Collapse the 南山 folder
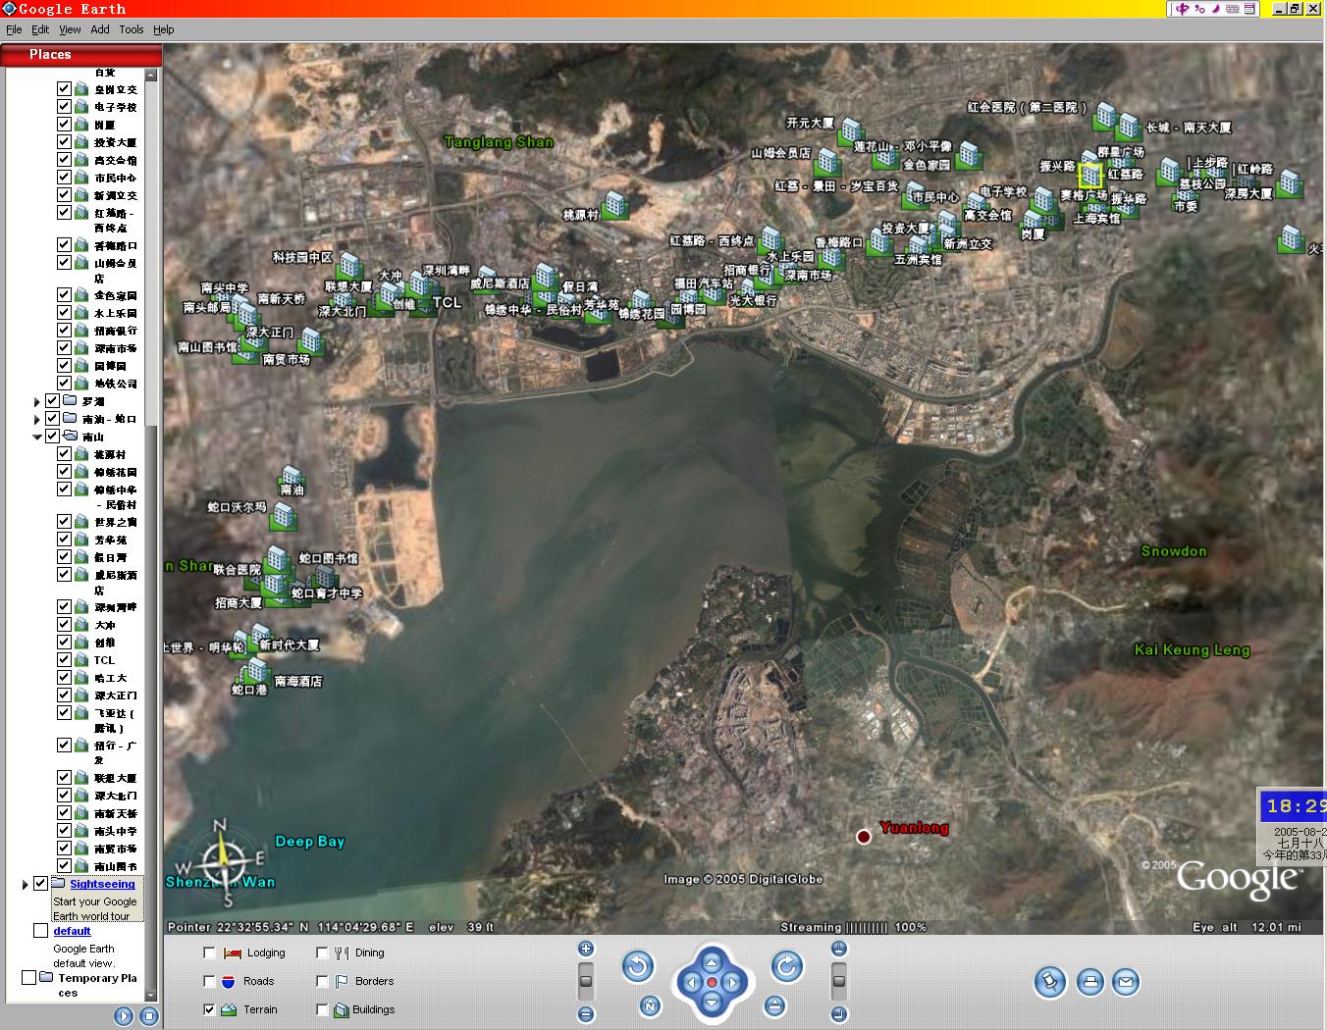This screenshot has height=1030, width=1327. point(37,437)
